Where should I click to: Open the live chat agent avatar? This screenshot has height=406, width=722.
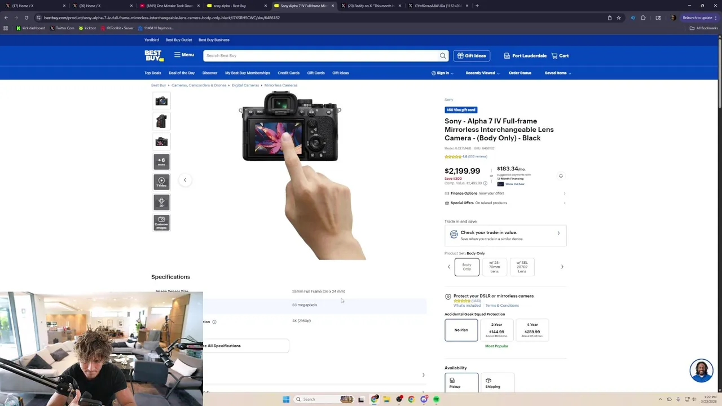point(701,370)
